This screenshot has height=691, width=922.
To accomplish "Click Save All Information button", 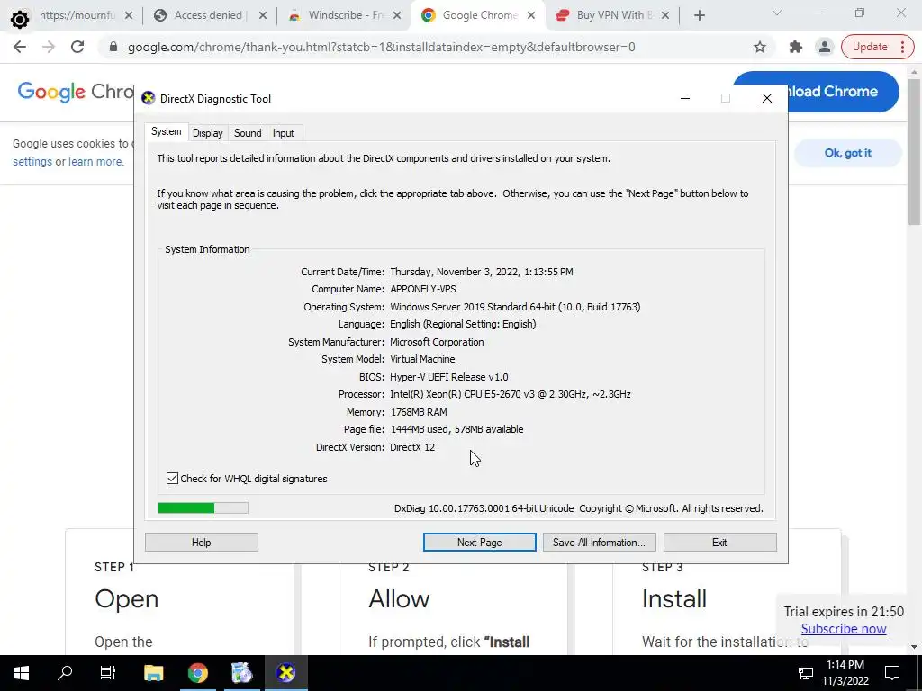I will 599,543.
